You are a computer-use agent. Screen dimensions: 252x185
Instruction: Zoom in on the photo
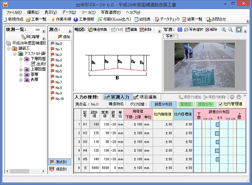pos(223,30)
